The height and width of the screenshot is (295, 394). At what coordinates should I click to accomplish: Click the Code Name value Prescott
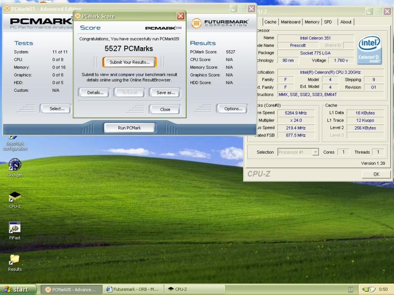(x=298, y=45)
